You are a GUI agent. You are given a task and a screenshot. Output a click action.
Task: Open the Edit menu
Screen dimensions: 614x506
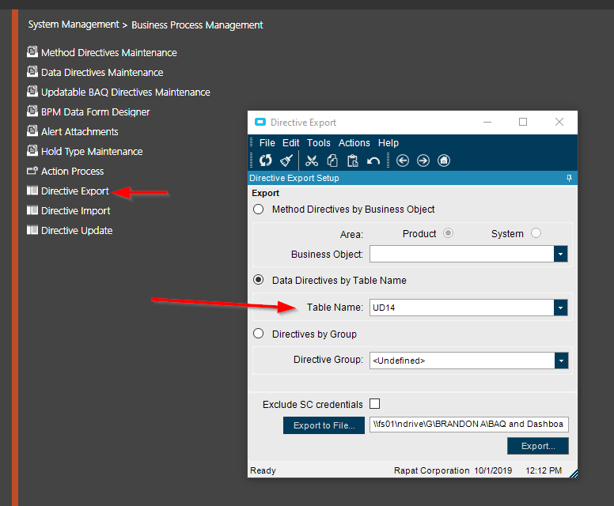(291, 143)
